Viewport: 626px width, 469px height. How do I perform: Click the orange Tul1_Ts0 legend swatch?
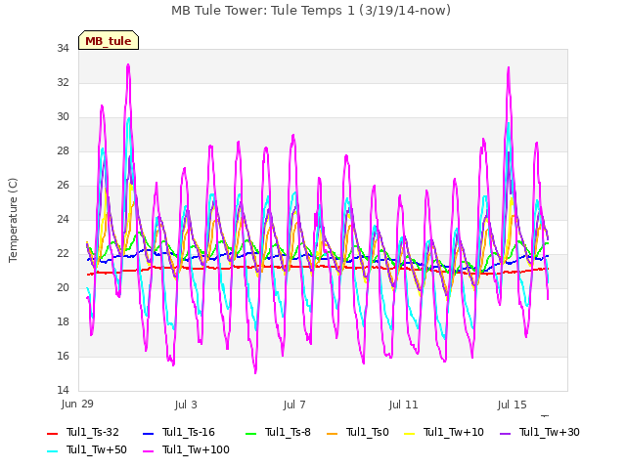click(332, 434)
